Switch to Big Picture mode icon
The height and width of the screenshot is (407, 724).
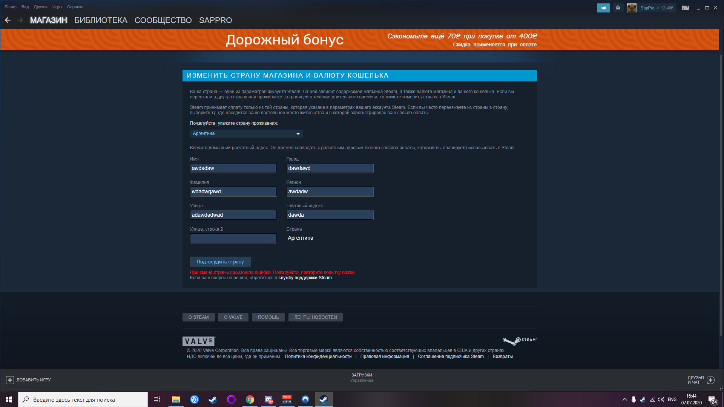pos(686,8)
